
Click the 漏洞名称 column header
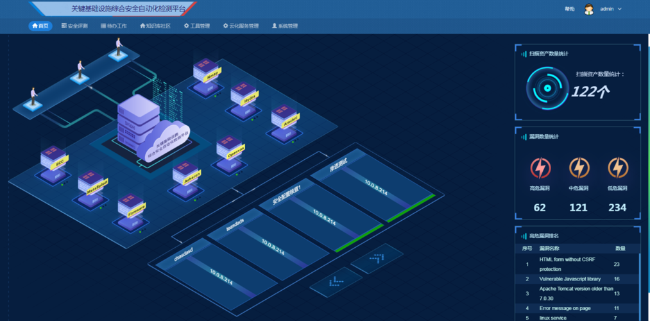549,248
